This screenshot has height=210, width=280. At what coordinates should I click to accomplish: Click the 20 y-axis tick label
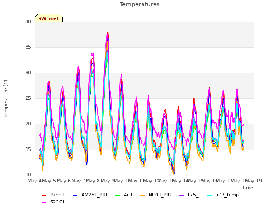(x=28, y=124)
